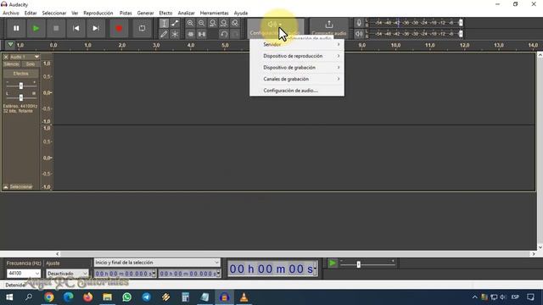Stop playback with the Stop button
The width and height of the screenshot is (543, 305).
pyautogui.click(x=56, y=28)
